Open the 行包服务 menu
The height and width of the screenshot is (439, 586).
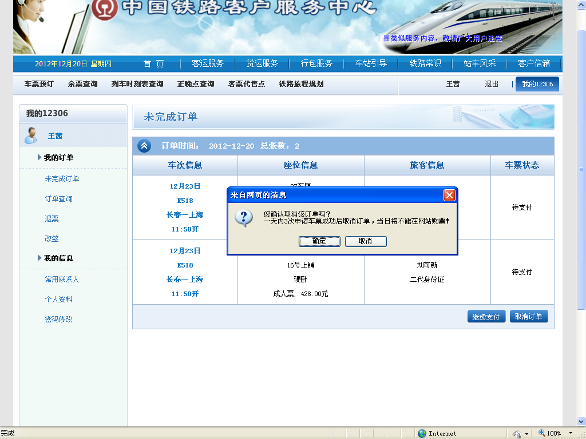(316, 63)
